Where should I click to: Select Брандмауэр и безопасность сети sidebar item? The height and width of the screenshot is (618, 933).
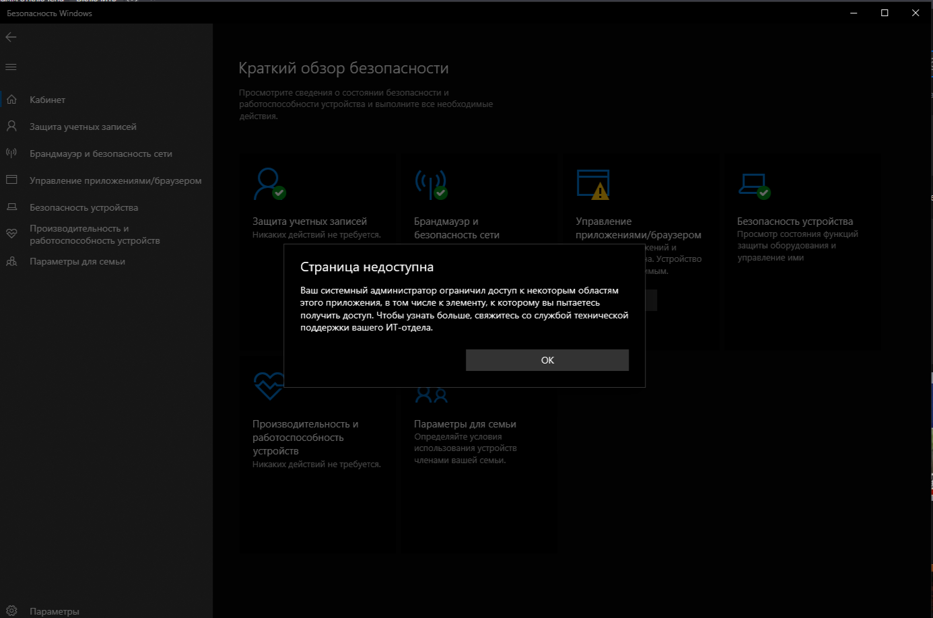tap(101, 153)
